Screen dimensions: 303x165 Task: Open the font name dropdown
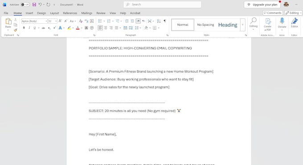click(x=46, y=21)
